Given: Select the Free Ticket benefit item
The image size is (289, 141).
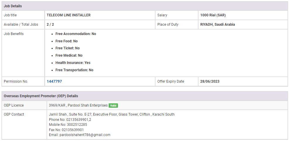Looking at the screenshot, I should point(67,48).
